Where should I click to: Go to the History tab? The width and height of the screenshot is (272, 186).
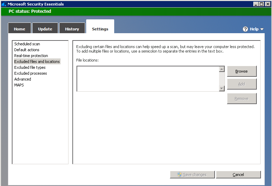pos(72,29)
